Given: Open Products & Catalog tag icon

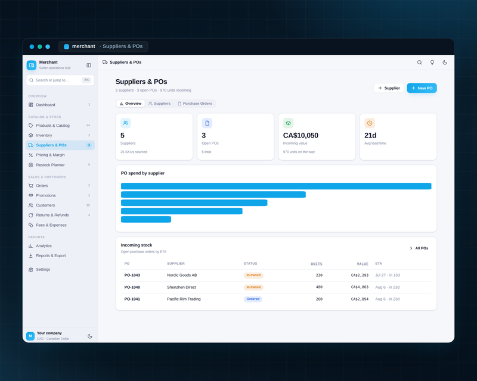Looking at the screenshot, I should tap(31, 126).
